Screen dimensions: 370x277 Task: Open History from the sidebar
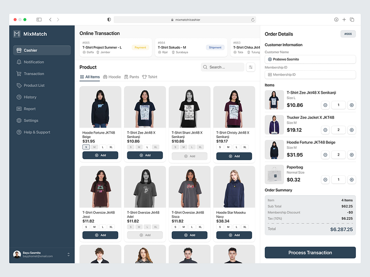point(42,97)
